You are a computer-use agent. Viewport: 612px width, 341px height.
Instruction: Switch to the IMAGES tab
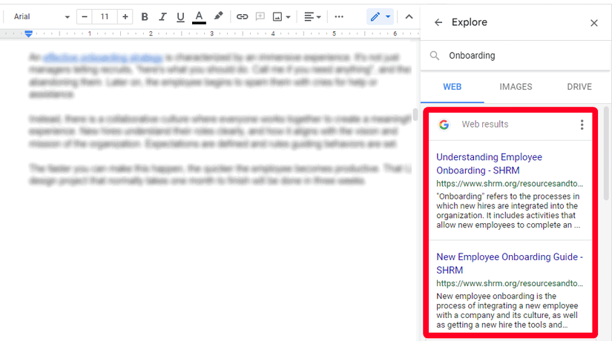coord(516,87)
